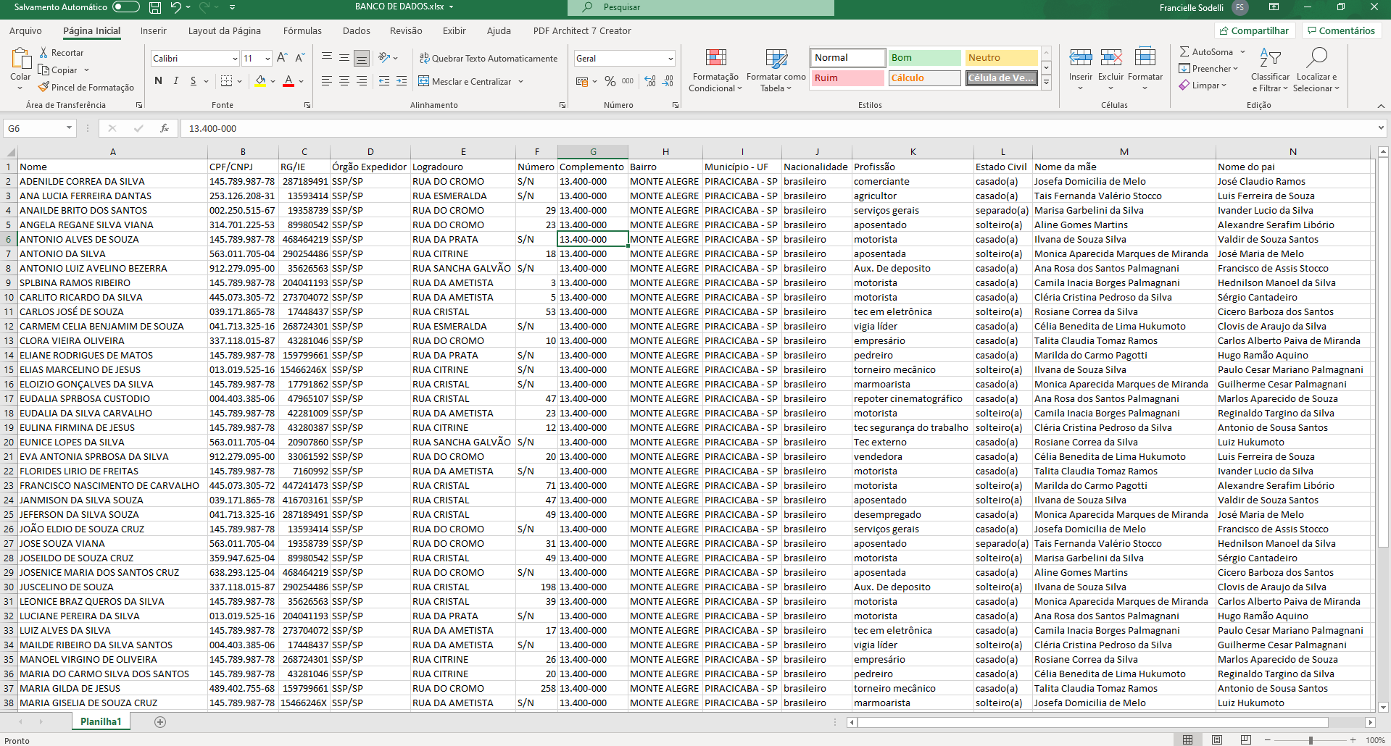Expand the Geral number format dropdown
1391x746 pixels.
coord(670,59)
